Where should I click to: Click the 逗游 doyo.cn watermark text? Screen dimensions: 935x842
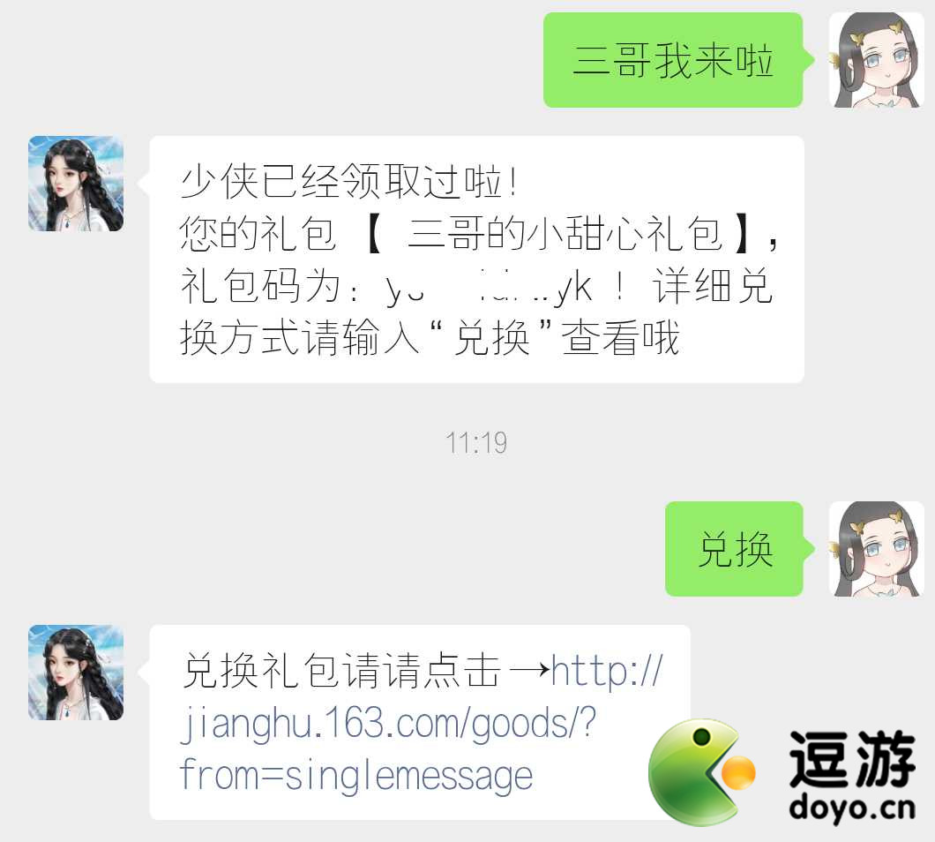(852, 776)
